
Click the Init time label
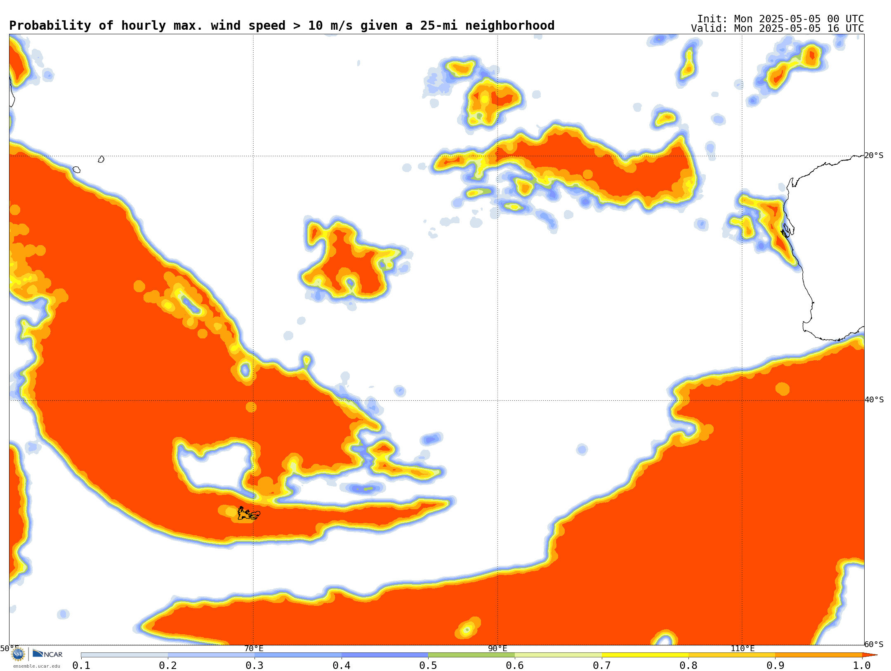(x=780, y=19)
